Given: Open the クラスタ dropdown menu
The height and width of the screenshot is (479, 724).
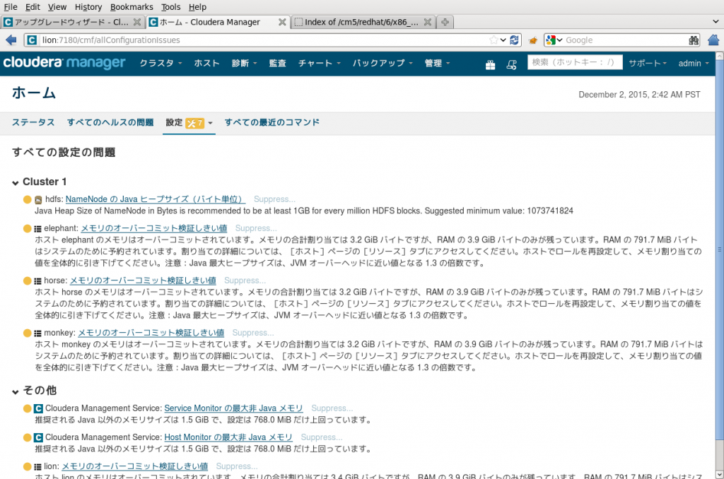Looking at the screenshot, I should pyautogui.click(x=160, y=63).
